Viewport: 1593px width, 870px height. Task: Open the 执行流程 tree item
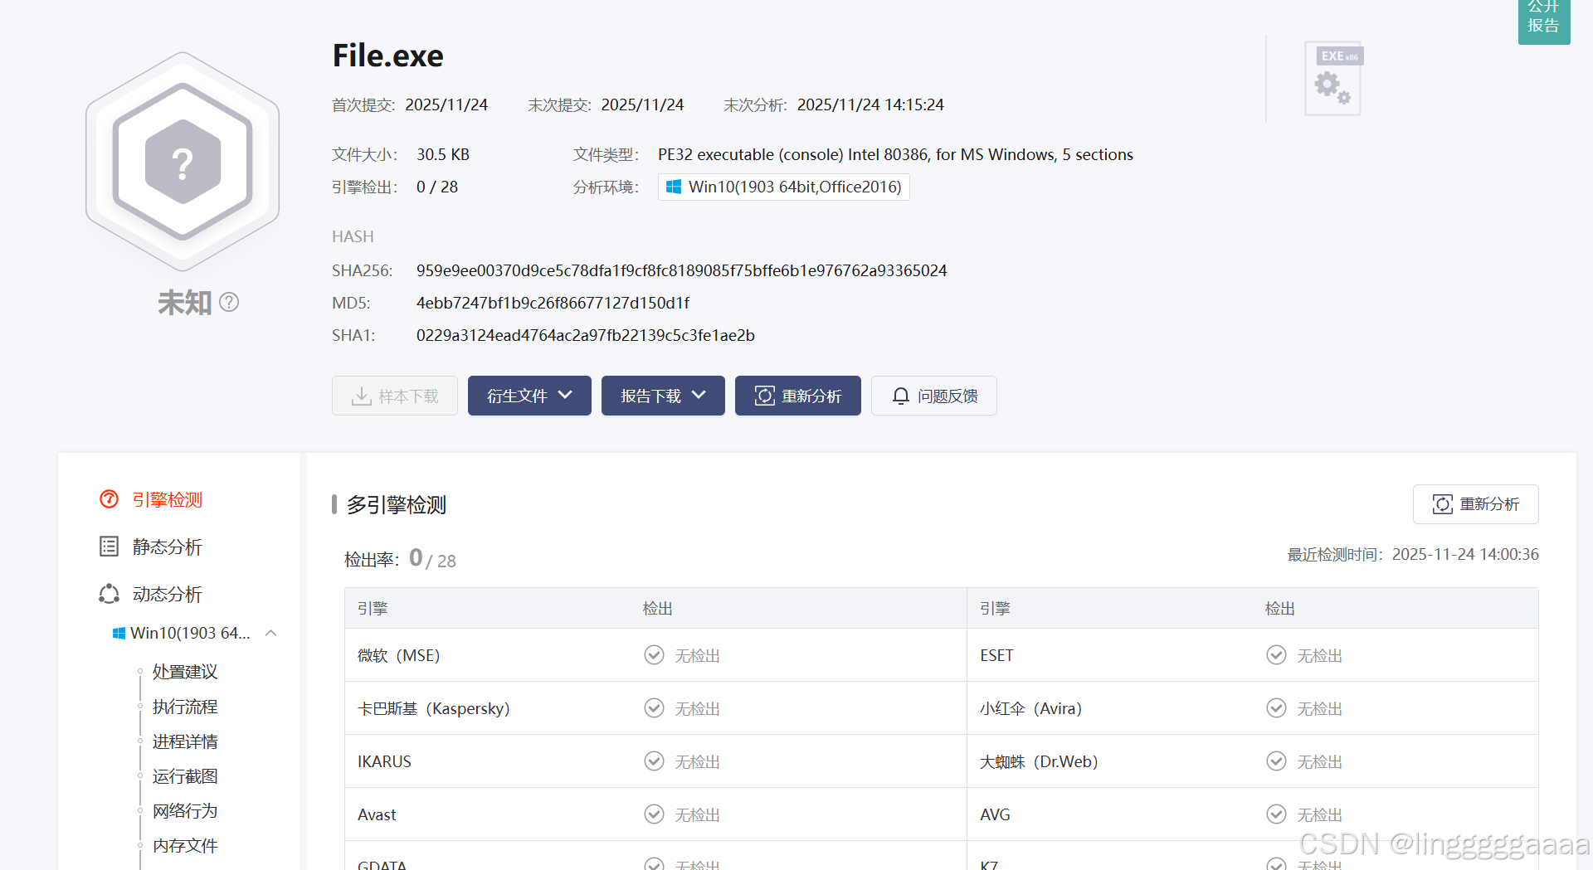[185, 707]
